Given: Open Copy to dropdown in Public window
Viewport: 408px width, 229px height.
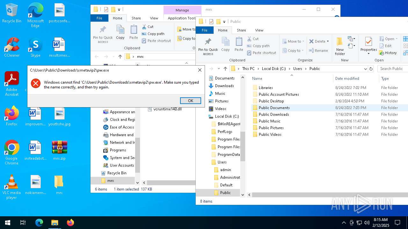Looking at the screenshot, I should click(293, 51).
